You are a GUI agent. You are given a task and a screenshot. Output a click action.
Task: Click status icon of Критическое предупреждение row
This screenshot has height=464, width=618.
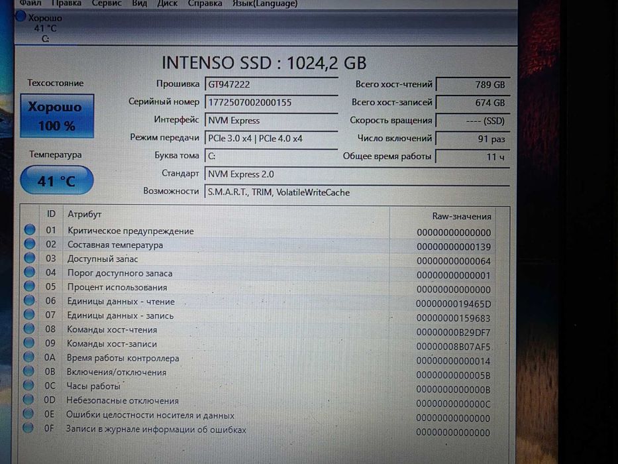(30, 229)
